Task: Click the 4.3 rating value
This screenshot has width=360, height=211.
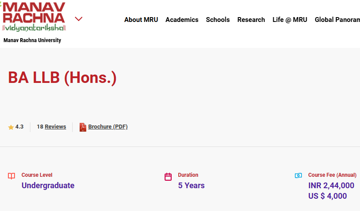Action: pyautogui.click(x=19, y=127)
